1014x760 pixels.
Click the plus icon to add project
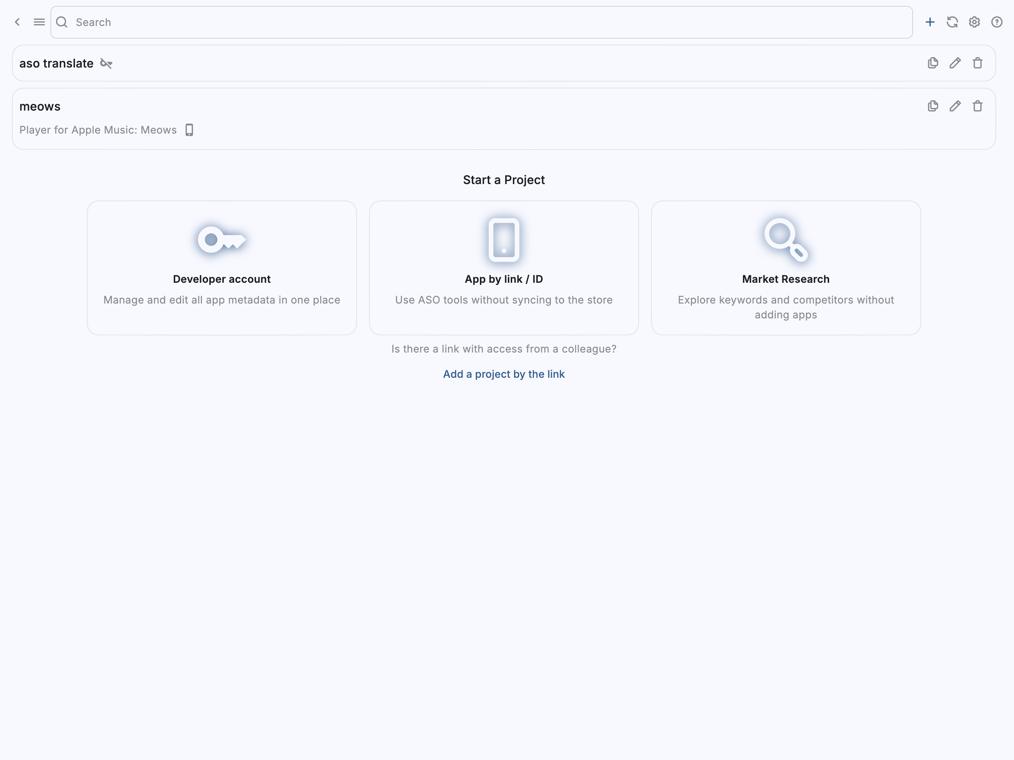(x=930, y=22)
